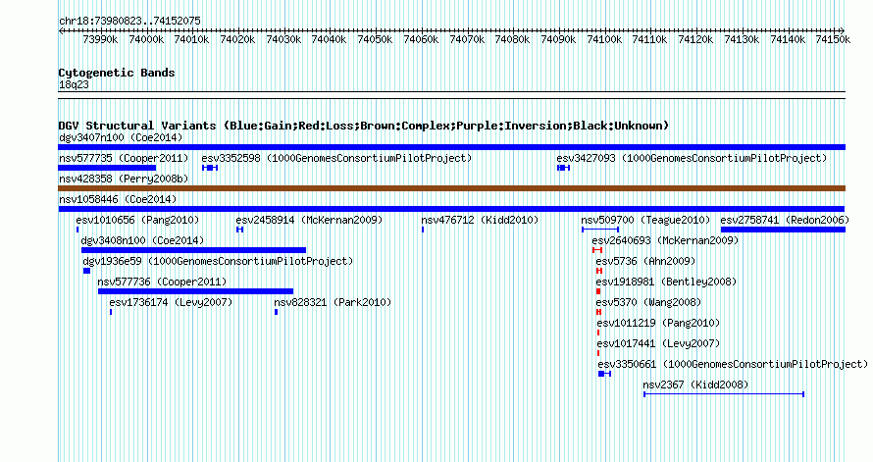This screenshot has height=462, width=873.
Task: Select the nsv577735 (Cooper2011) variant bar
Action: click(107, 168)
